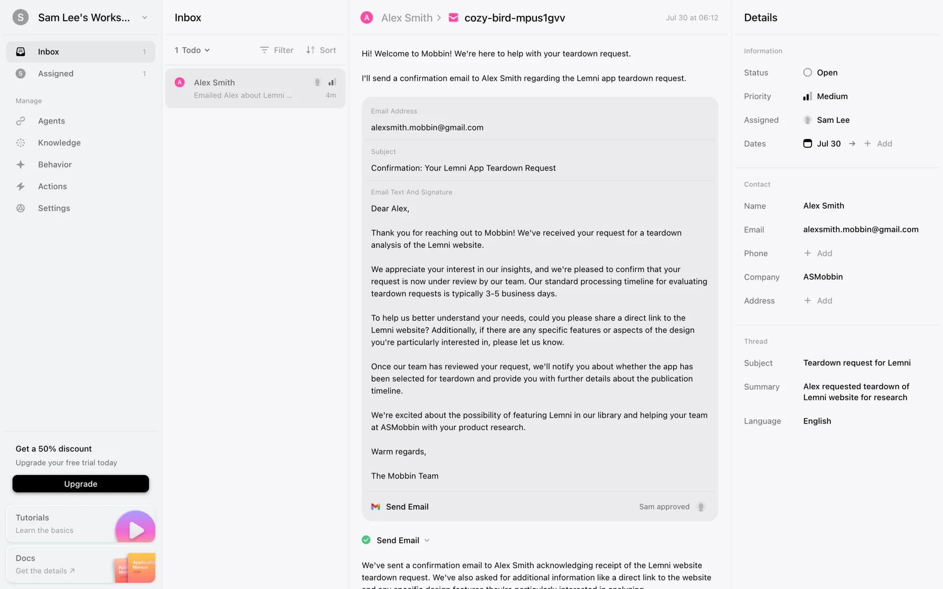Screen dimensions: 943x589
Task: Click the calendar icon next to Jul 30
Action: coord(807,143)
